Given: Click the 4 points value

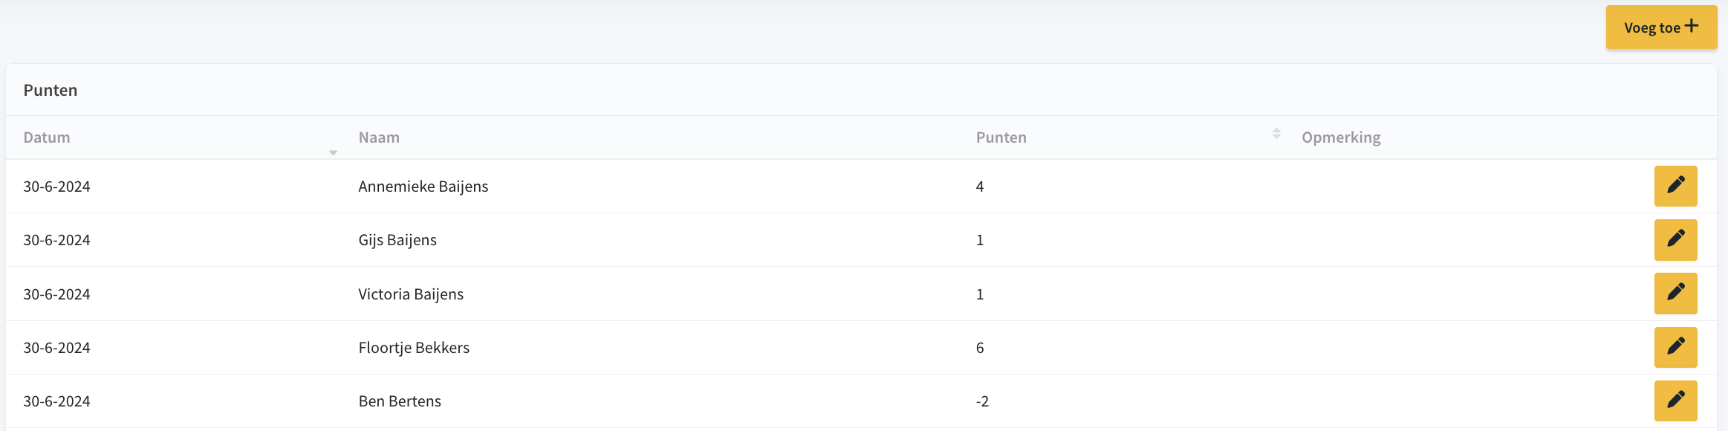Looking at the screenshot, I should (980, 187).
